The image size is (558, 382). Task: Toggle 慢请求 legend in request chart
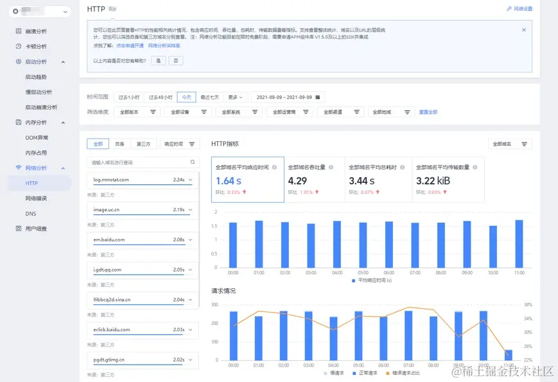[x=334, y=373]
